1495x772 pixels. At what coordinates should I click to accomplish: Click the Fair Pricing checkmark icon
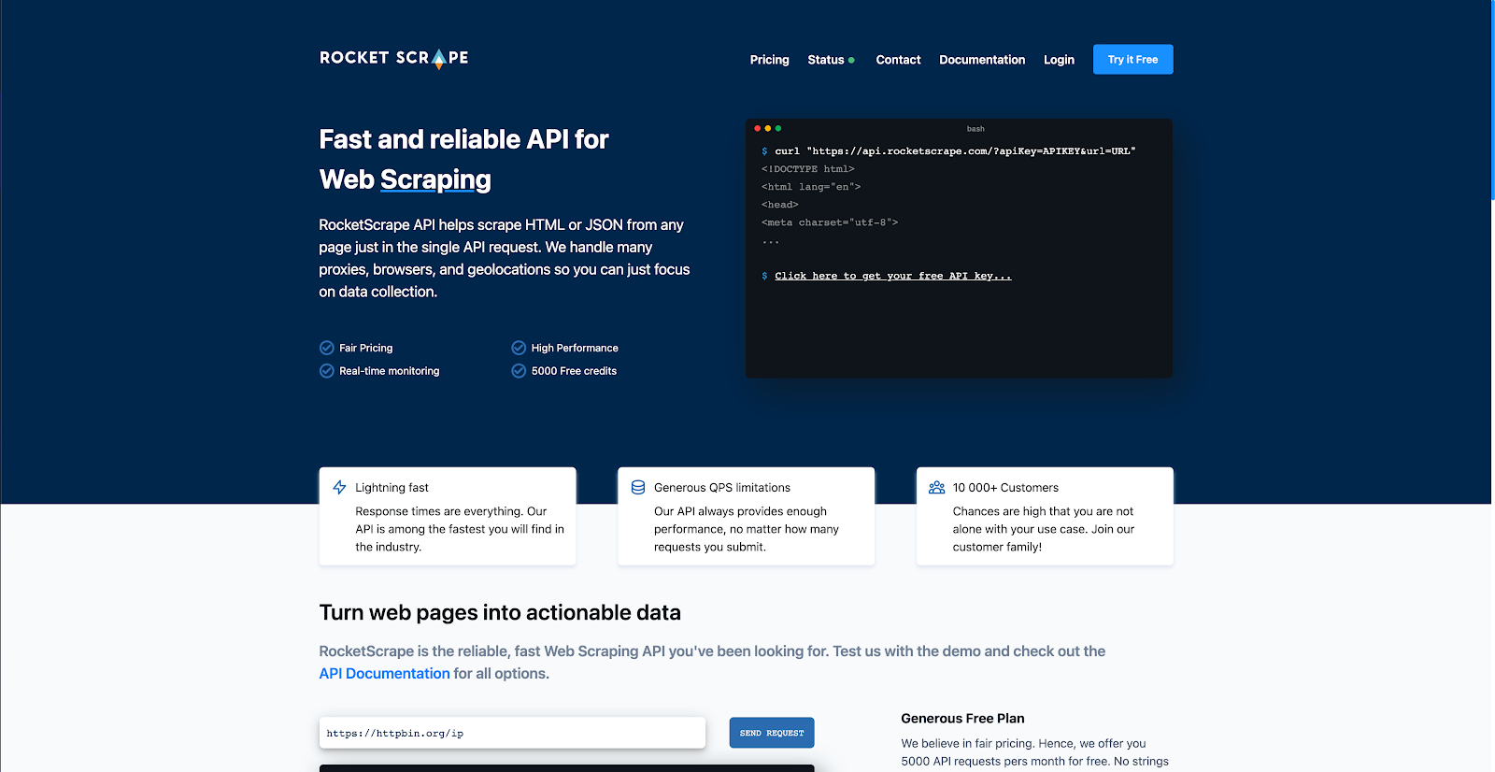click(x=327, y=348)
